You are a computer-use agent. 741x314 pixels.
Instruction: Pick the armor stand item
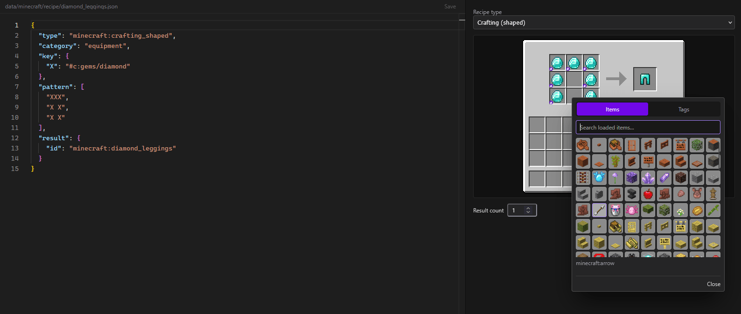tap(713, 194)
